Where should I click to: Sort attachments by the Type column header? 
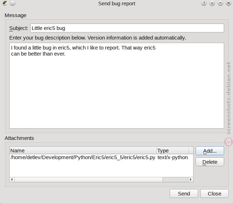(x=173, y=151)
